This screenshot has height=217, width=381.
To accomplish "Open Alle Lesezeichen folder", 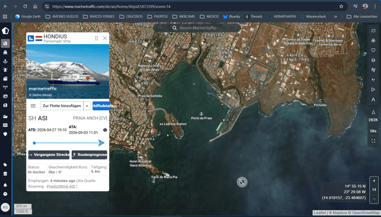I will pos(362,16).
